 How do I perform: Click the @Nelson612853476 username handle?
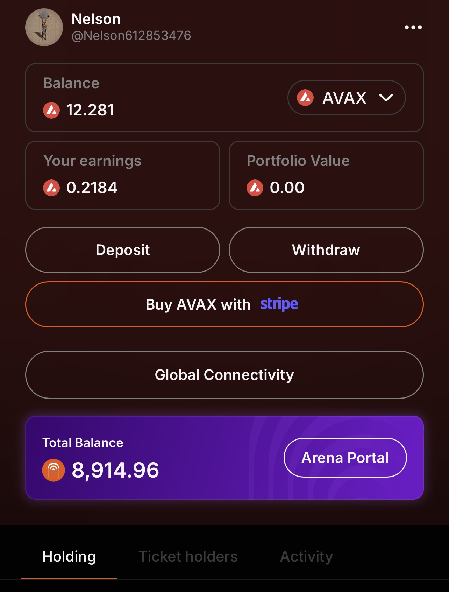click(131, 36)
